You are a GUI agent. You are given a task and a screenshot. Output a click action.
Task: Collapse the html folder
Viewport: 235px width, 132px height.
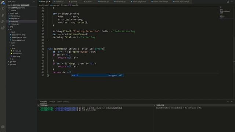(10, 32)
